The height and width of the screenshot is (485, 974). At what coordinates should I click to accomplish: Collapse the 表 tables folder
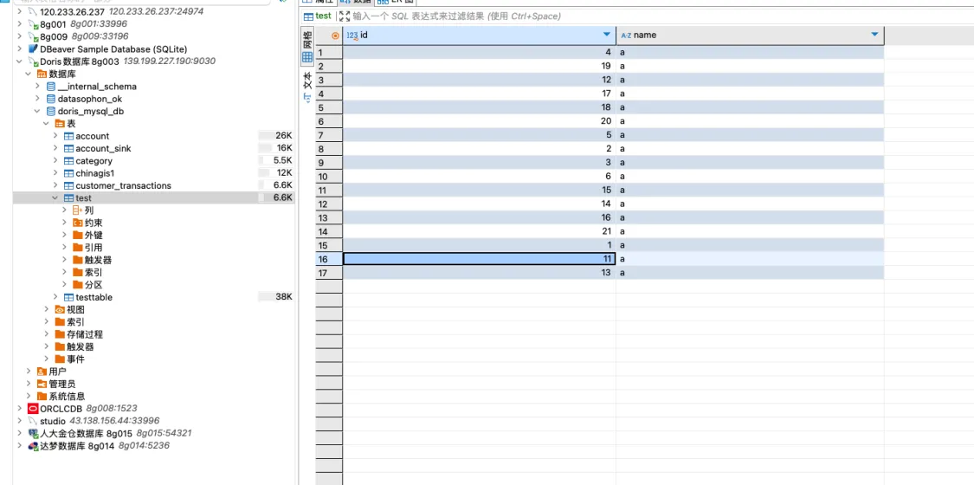point(46,124)
